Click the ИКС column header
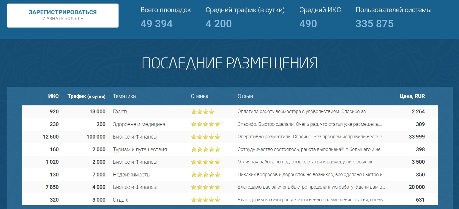 pos(53,96)
